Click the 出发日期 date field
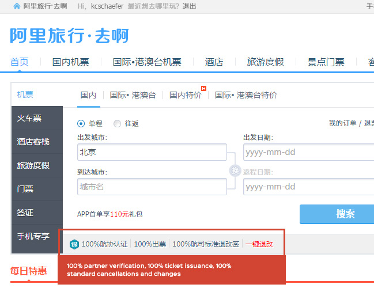The image size is (374, 288). [x=309, y=152]
